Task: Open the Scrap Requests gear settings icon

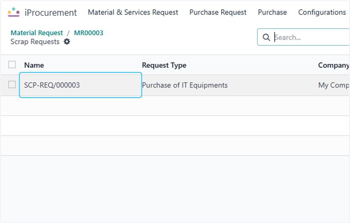Action: click(x=67, y=42)
